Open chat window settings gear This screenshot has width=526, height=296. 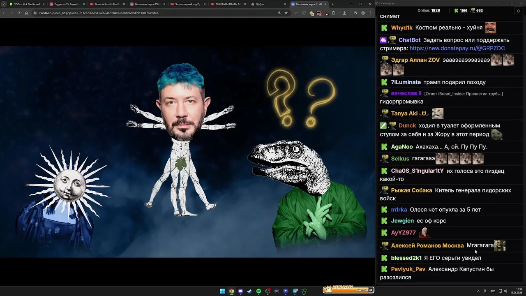pos(518,11)
